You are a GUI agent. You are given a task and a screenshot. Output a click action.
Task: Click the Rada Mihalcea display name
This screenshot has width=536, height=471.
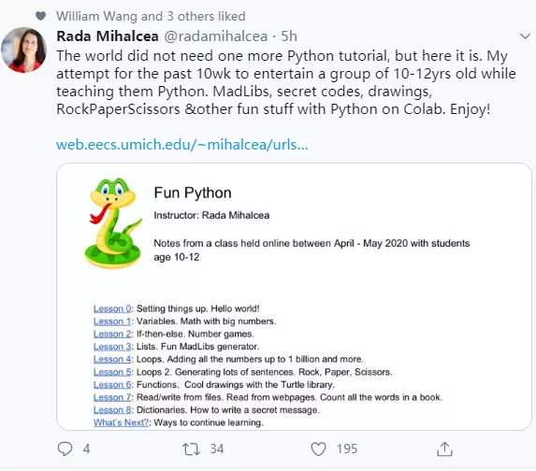(108, 36)
